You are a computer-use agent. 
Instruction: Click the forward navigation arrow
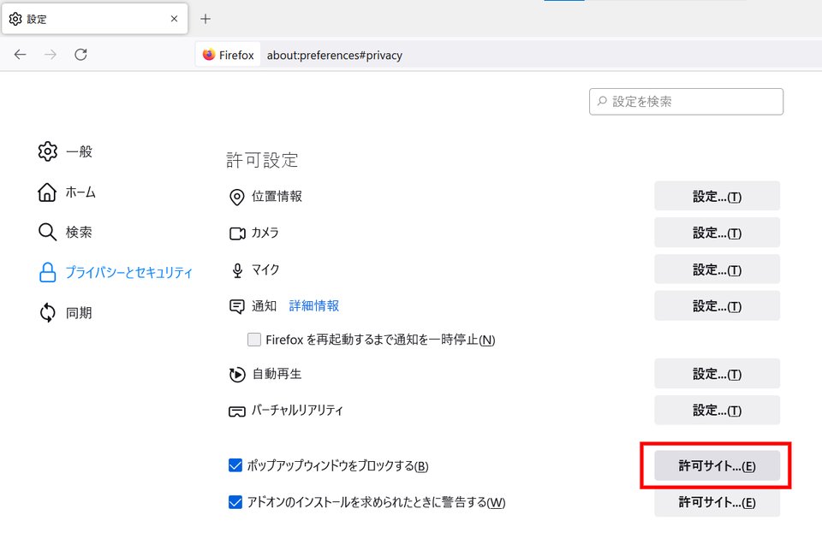51,55
